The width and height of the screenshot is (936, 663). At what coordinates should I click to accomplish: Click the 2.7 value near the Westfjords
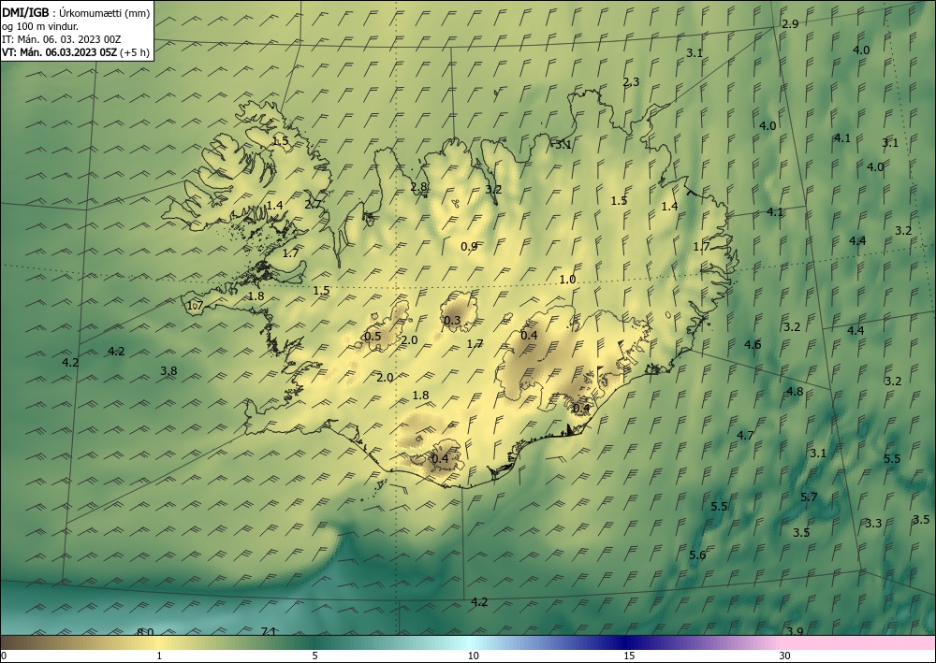coord(313,205)
